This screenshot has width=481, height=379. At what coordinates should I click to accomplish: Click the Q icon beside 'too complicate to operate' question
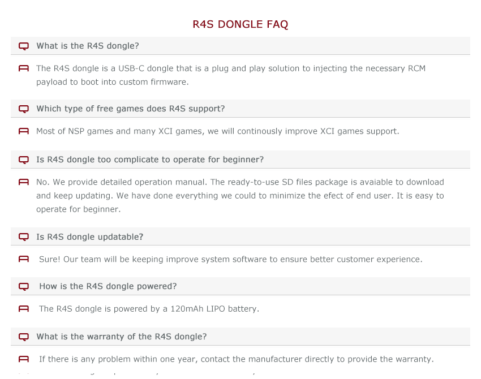point(24,160)
